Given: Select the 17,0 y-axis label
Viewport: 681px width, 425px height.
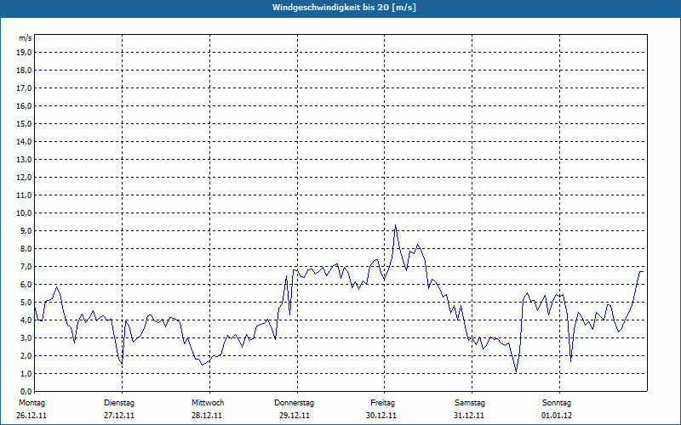Looking at the screenshot, I should (24, 88).
